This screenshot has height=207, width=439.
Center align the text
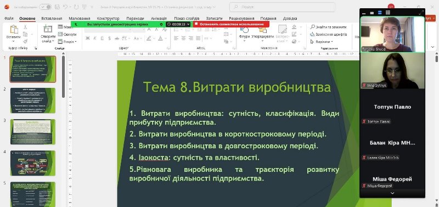(x=183, y=38)
